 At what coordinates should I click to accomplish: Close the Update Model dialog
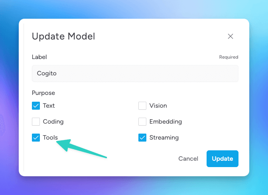[x=230, y=36]
